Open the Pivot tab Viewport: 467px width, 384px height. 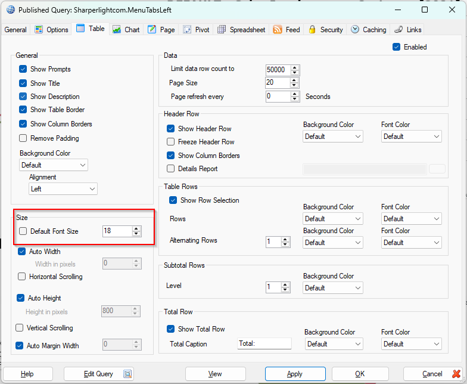pyautogui.click(x=197, y=30)
